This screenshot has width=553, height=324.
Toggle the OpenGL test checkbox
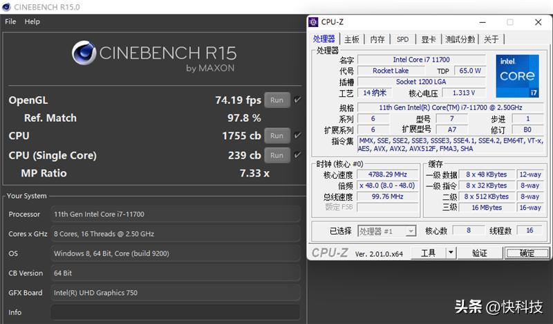pos(298,100)
